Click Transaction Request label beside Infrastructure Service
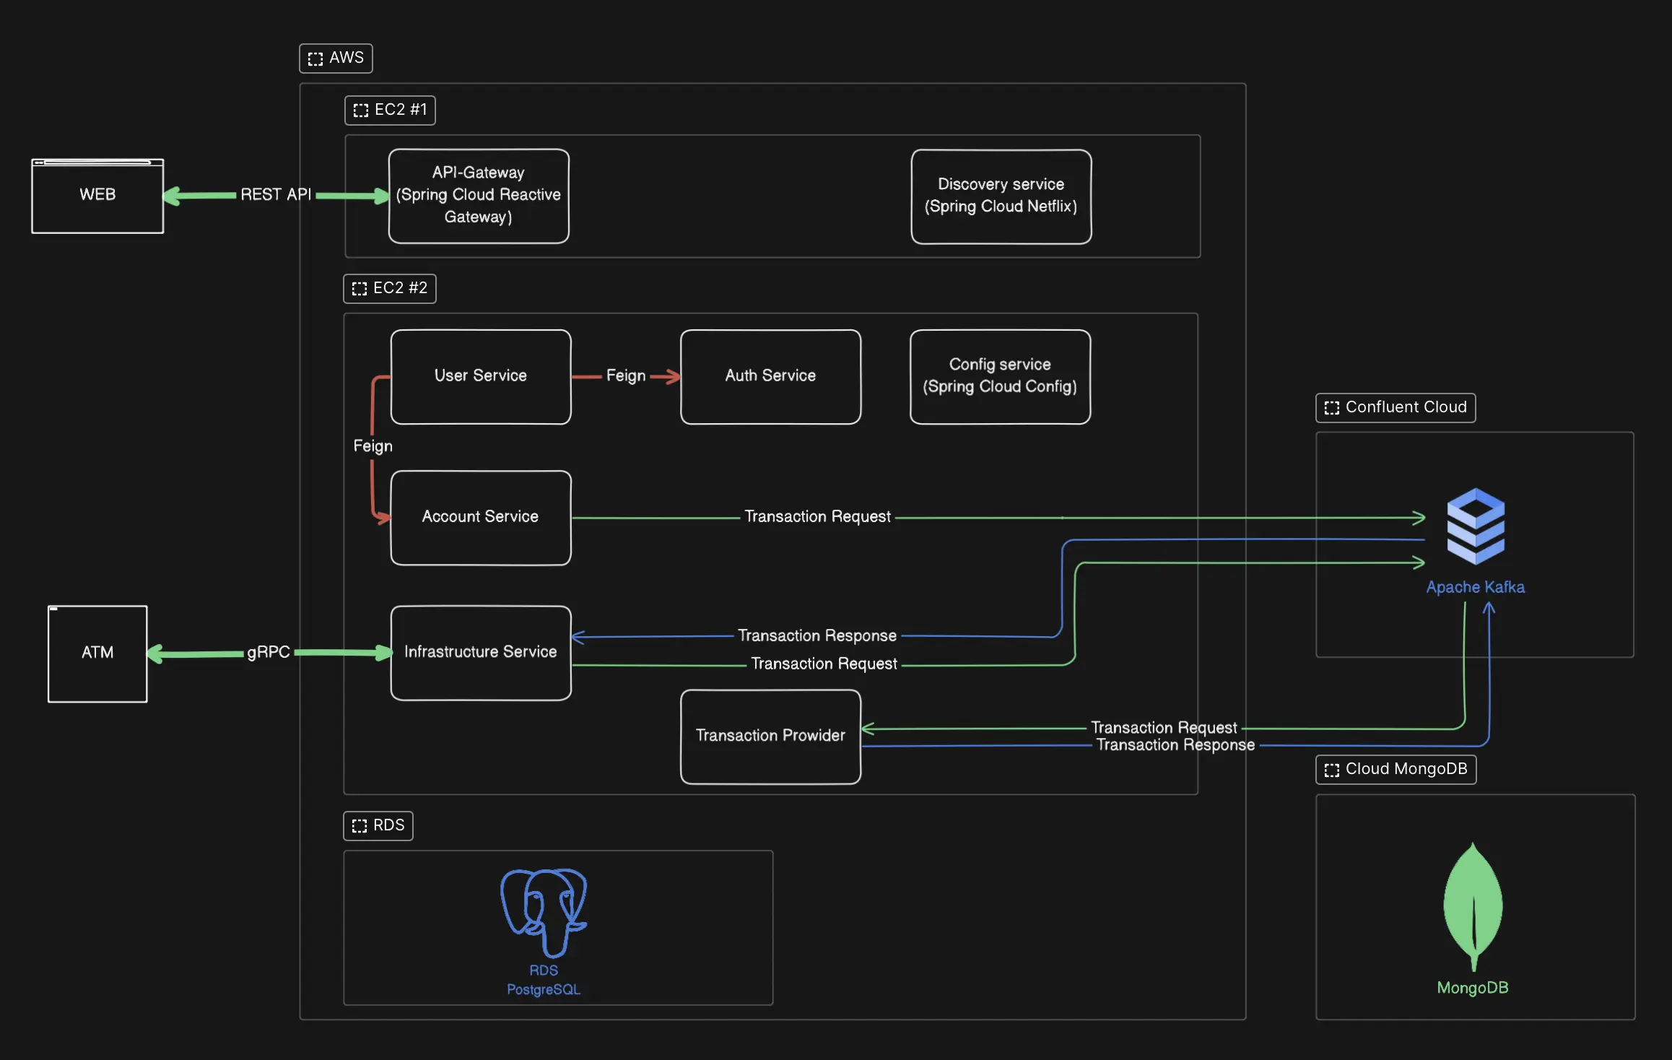Image resolution: width=1672 pixels, height=1060 pixels. pos(824,664)
